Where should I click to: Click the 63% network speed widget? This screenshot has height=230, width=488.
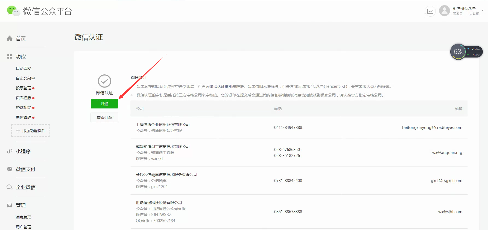(x=466, y=52)
